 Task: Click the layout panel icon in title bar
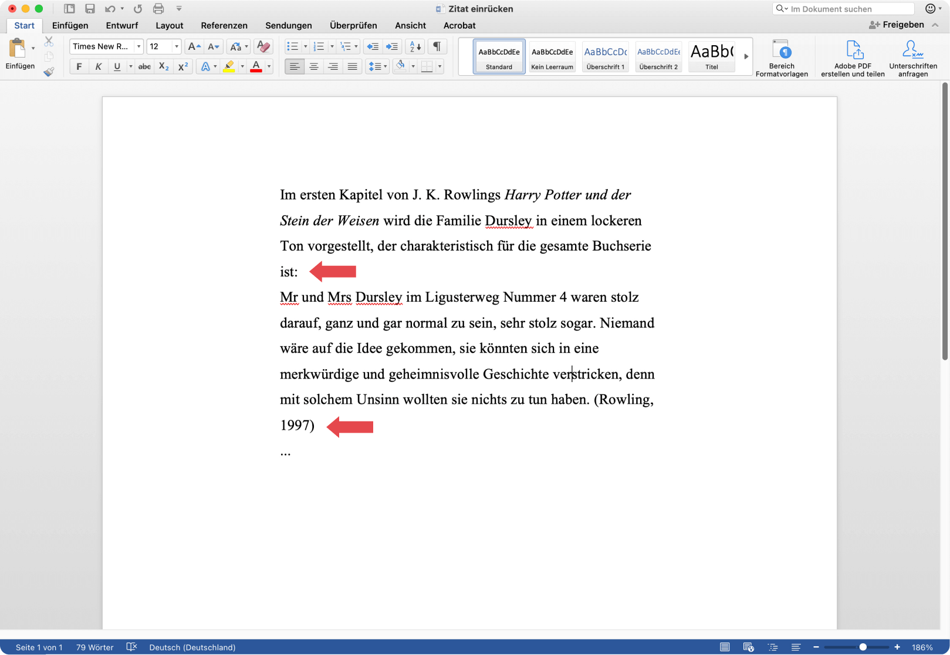69,9
